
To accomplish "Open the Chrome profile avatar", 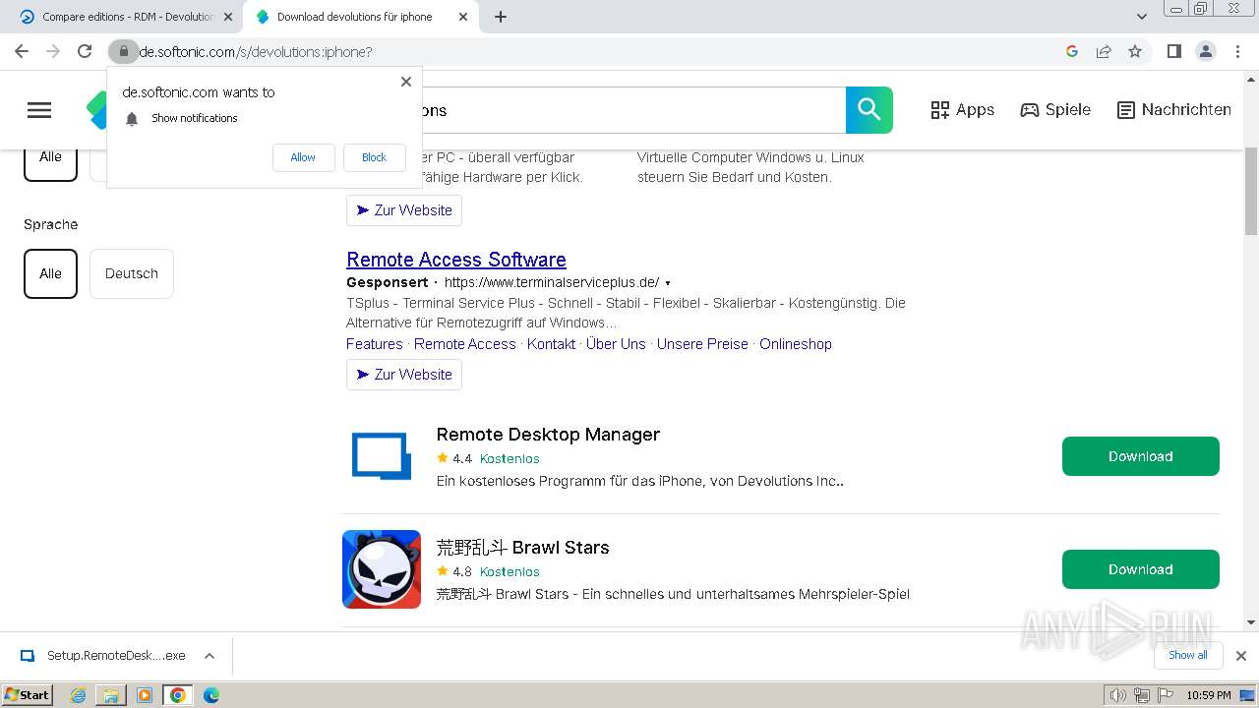I will coord(1205,51).
